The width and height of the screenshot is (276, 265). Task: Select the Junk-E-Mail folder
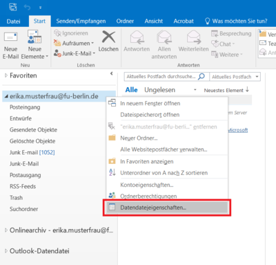tap(24, 164)
